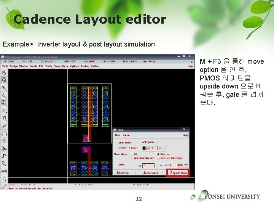The width and height of the screenshot is (274, 206).
Task: Select Chain Mode All radio button
Action: pyautogui.click(x=132, y=154)
